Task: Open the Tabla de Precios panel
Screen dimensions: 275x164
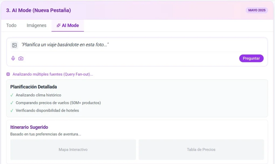Action: [x=201, y=150]
